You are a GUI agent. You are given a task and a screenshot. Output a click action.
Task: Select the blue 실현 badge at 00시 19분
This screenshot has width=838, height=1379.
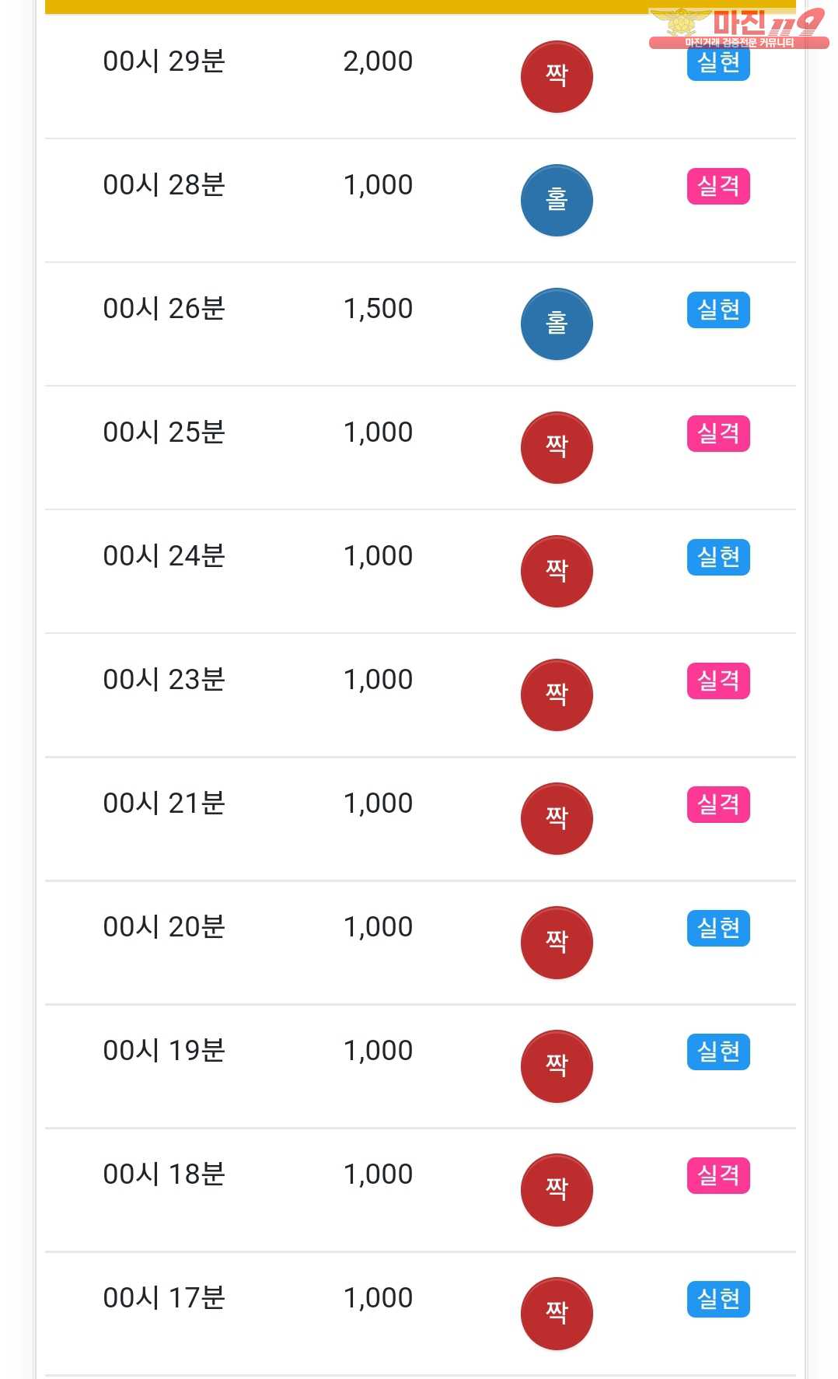(x=718, y=1052)
